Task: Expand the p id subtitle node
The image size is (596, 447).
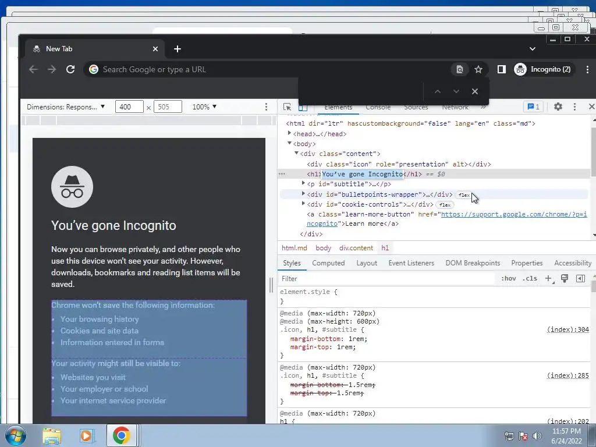Action: coord(303,183)
